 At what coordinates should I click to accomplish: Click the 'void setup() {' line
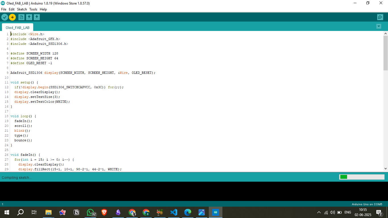[x=24, y=82]
